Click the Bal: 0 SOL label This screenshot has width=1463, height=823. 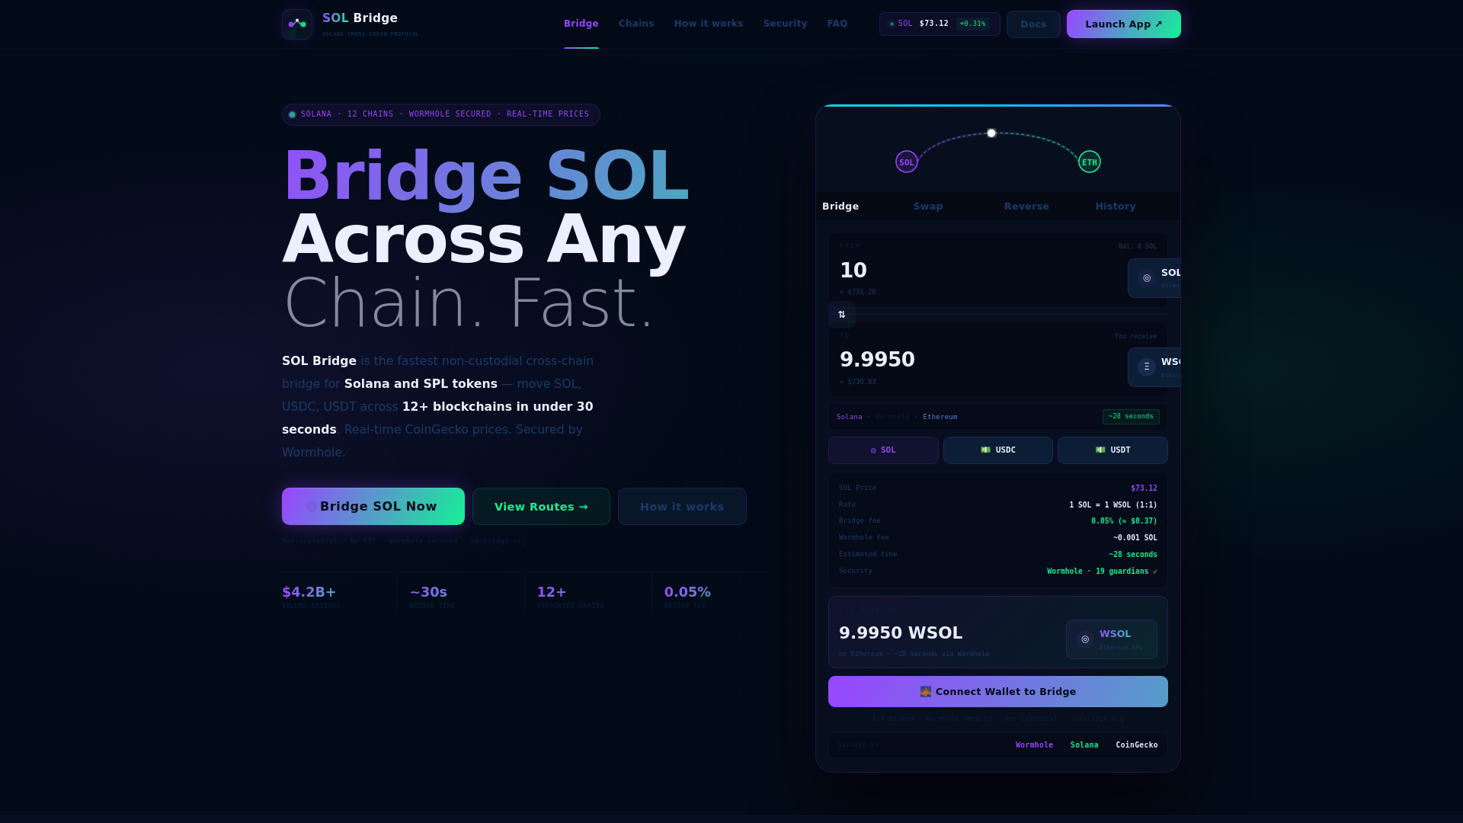pyautogui.click(x=1137, y=246)
